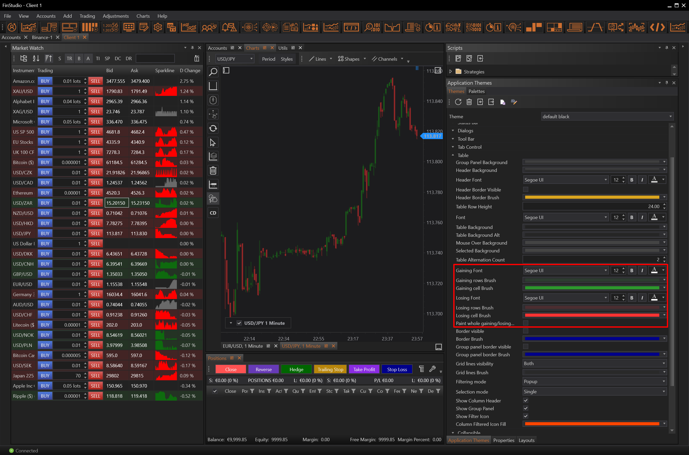Select the arrow cursor tool in chart sidebar

click(x=213, y=142)
